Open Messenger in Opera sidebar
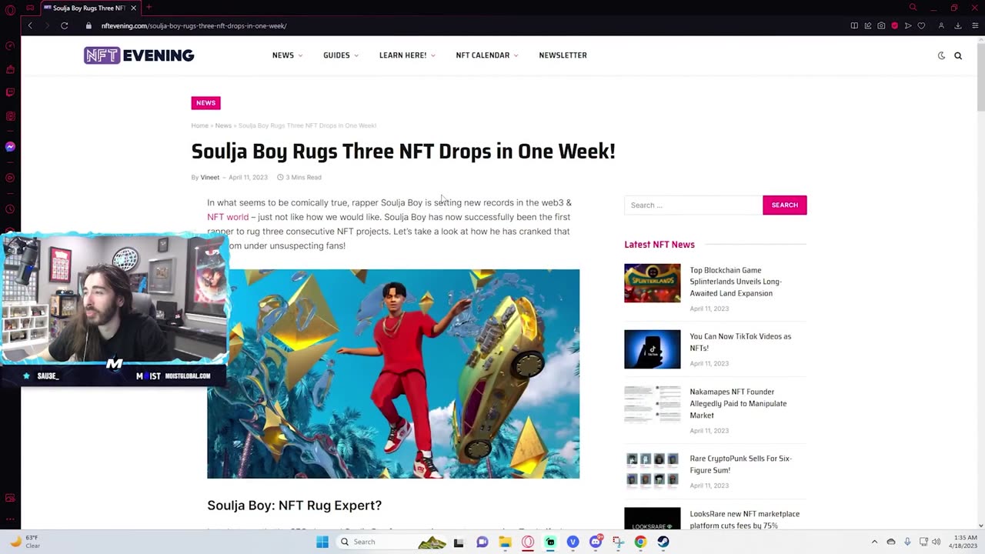Viewport: 985px width, 554px height. coord(10,146)
